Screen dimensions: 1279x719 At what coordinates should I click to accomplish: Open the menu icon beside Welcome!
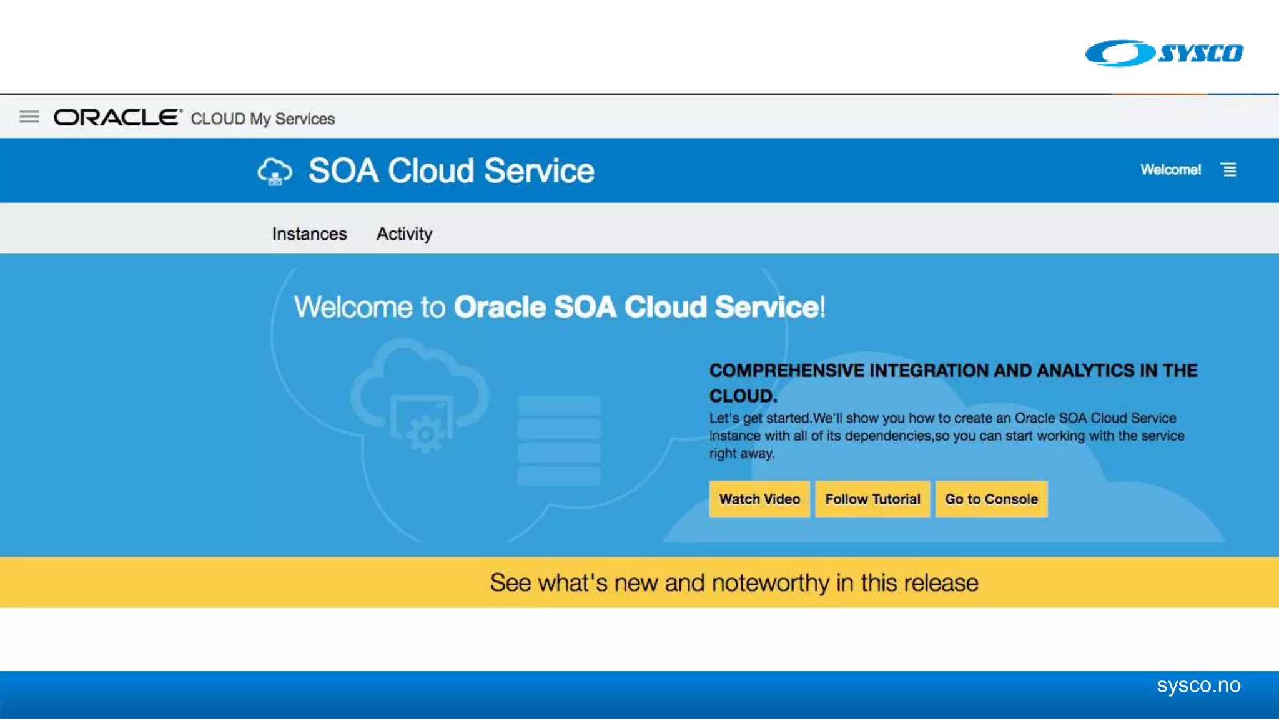[1229, 170]
